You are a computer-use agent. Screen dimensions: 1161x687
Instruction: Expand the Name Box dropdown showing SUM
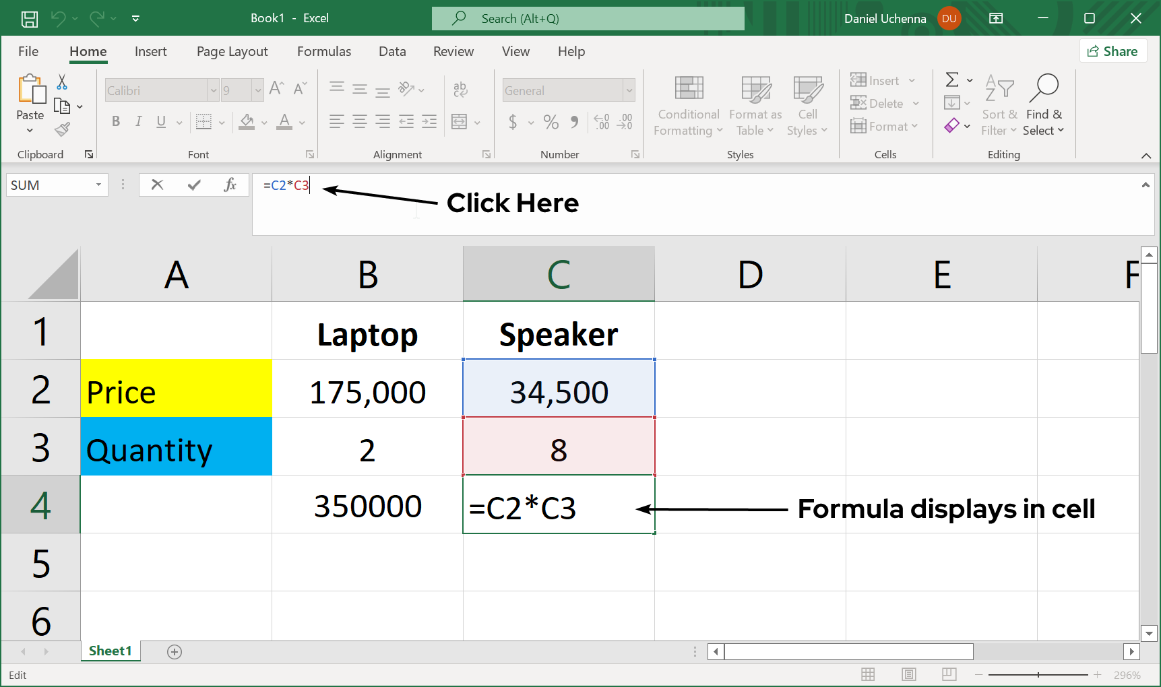point(98,185)
